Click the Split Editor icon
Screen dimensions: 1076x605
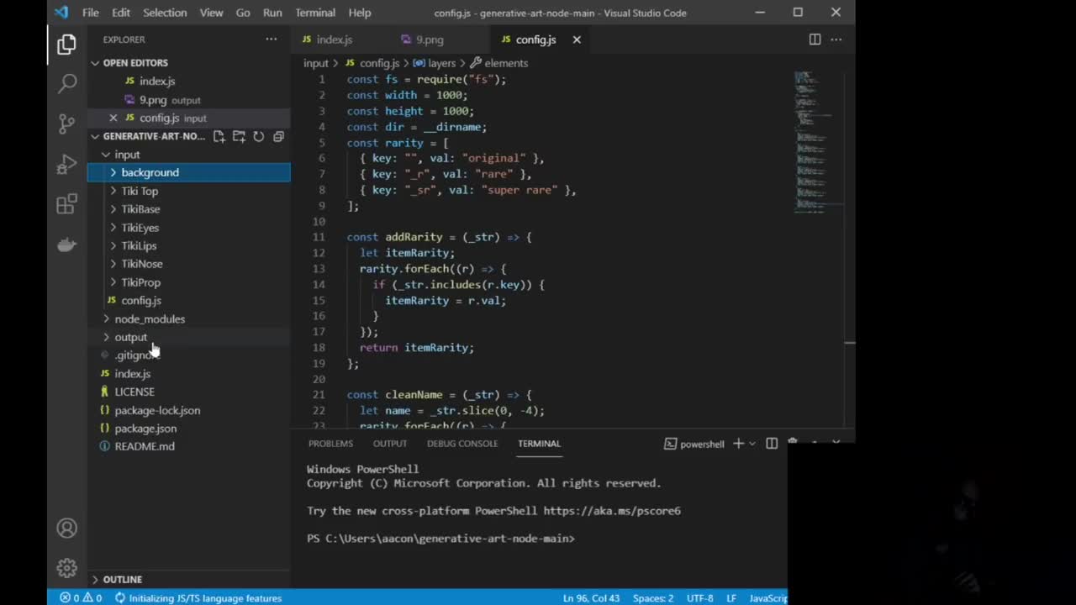[x=815, y=39]
